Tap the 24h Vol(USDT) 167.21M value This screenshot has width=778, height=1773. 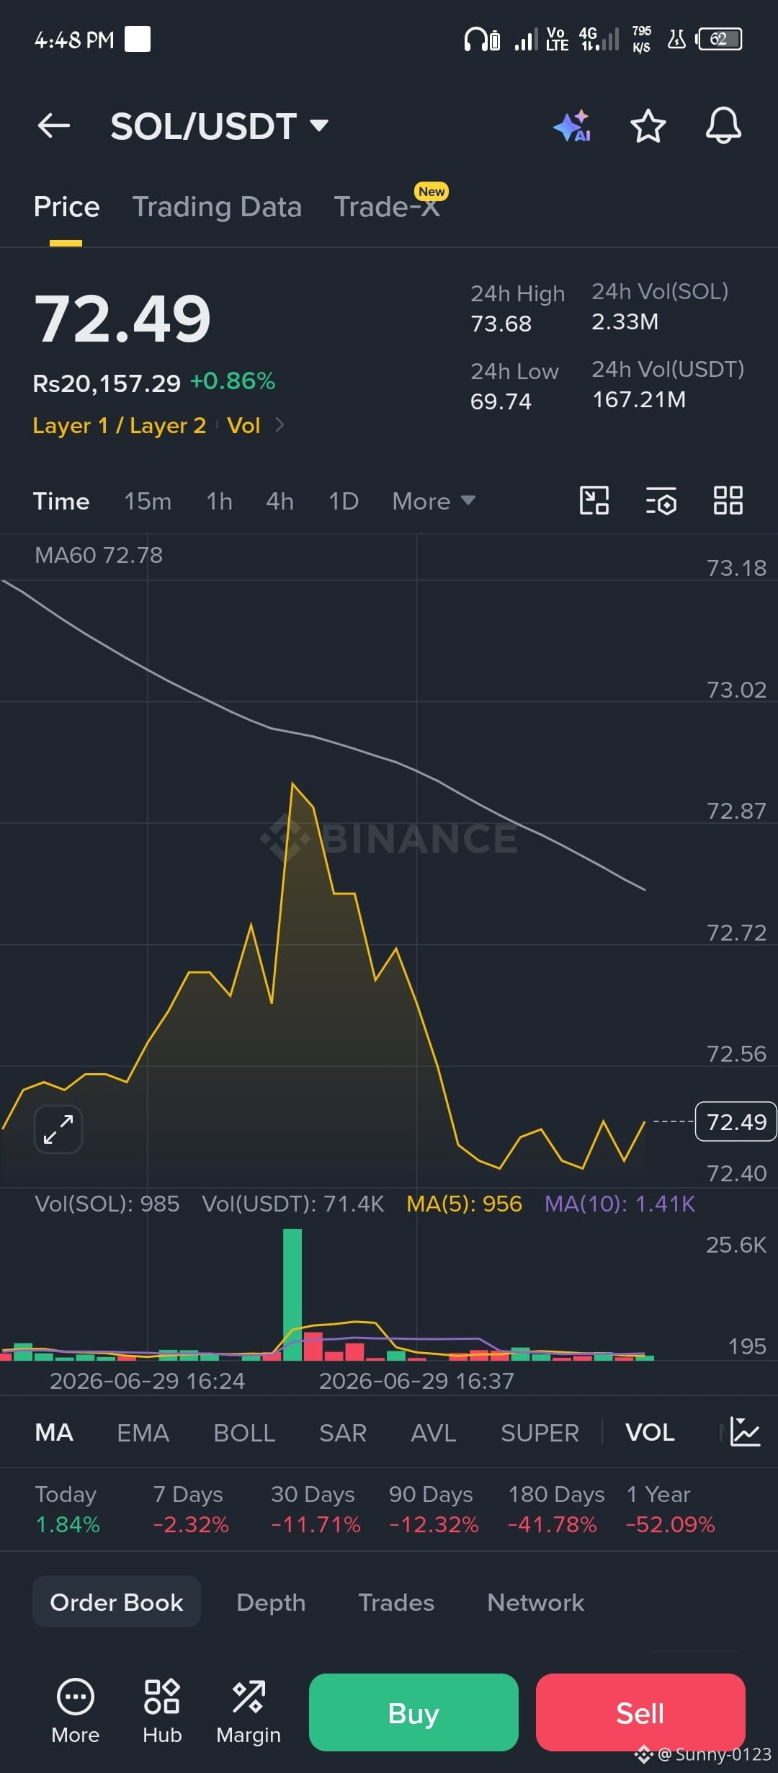(639, 399)
